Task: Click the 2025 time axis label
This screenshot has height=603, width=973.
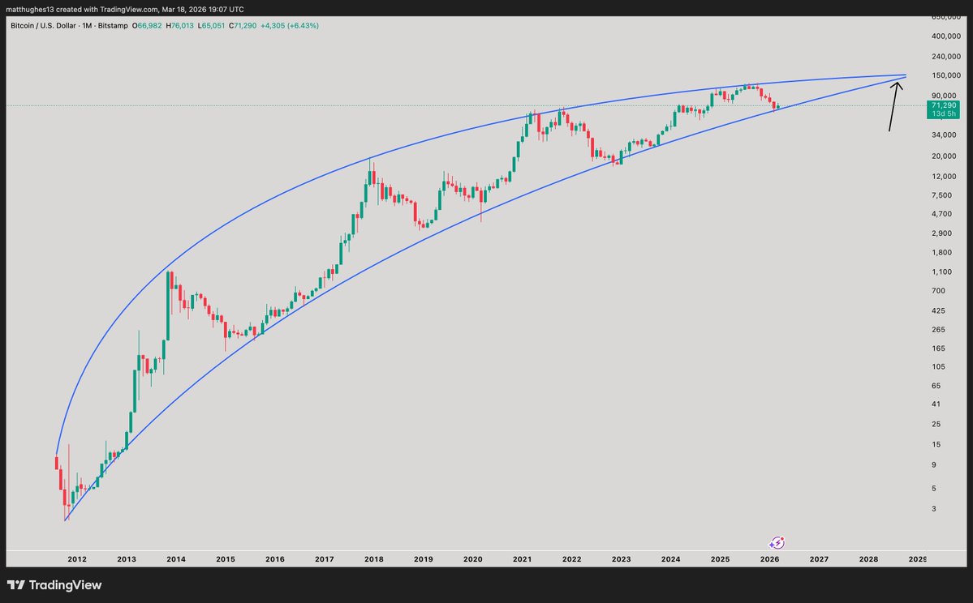Action: 720,559
